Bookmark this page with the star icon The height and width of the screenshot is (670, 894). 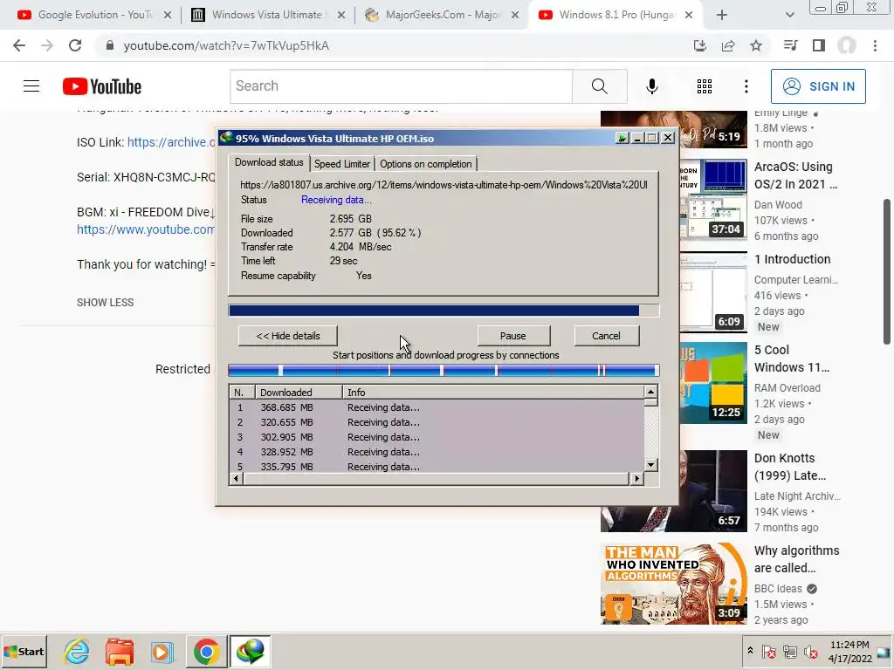tap(756, 45)
